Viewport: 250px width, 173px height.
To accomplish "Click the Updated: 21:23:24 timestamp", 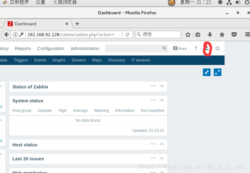I will [148, 131].
